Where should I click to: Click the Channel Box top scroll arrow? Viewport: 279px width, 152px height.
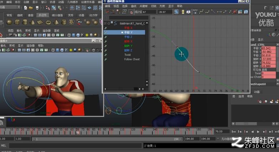pyautogui.click(x=278, y=44)
